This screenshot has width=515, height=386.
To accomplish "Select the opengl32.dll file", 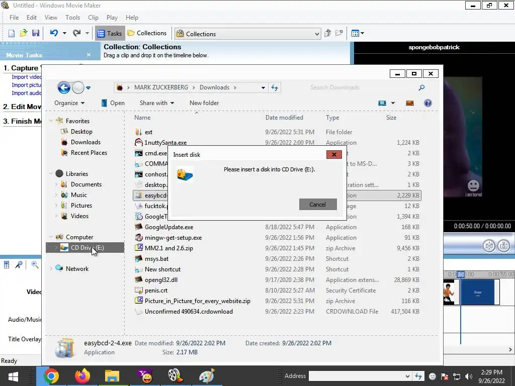I will coord(161,280).
